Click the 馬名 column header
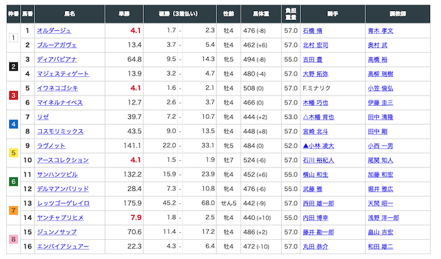The width and height of the screenshot is (441, 259). (70, 14)
